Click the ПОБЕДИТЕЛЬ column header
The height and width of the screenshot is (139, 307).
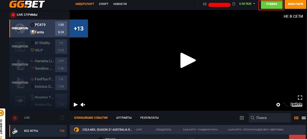[x=163, y=129]
